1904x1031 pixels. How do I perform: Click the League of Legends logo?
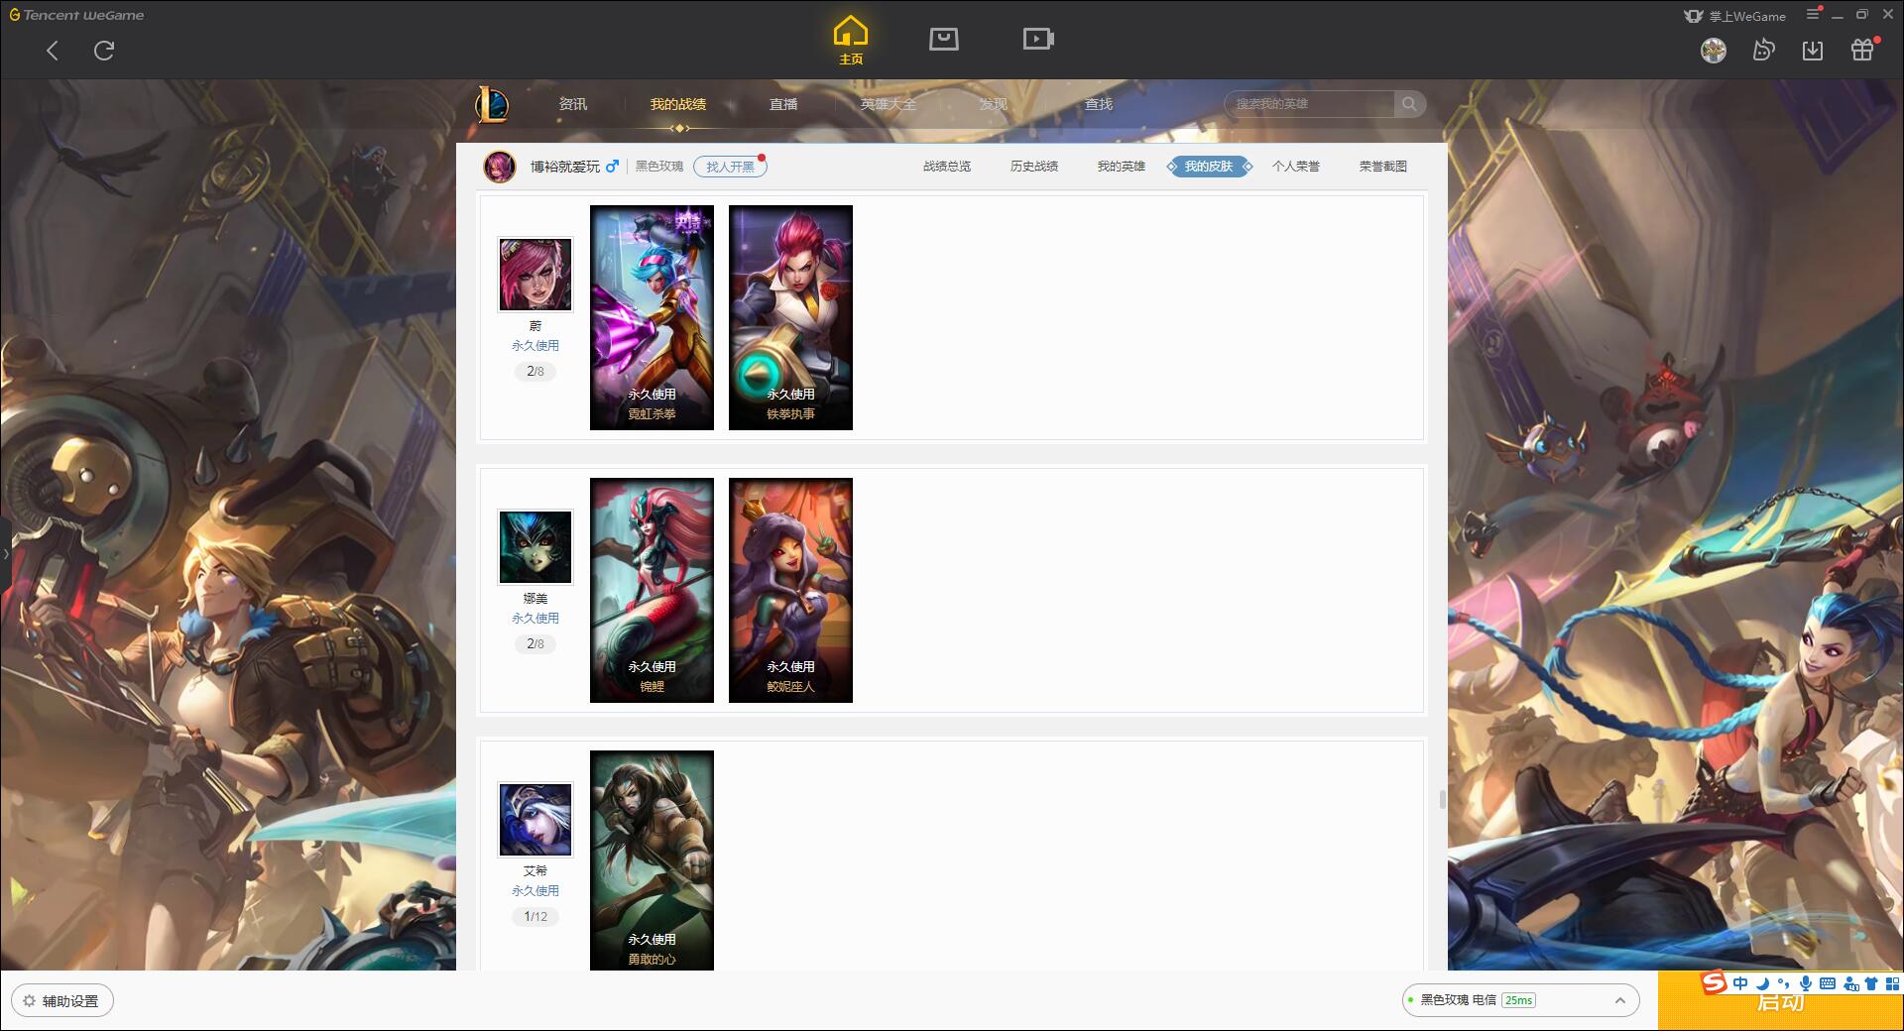point(492,104)
